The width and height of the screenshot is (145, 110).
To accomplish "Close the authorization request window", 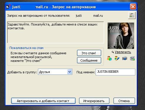I will [133, 7].
